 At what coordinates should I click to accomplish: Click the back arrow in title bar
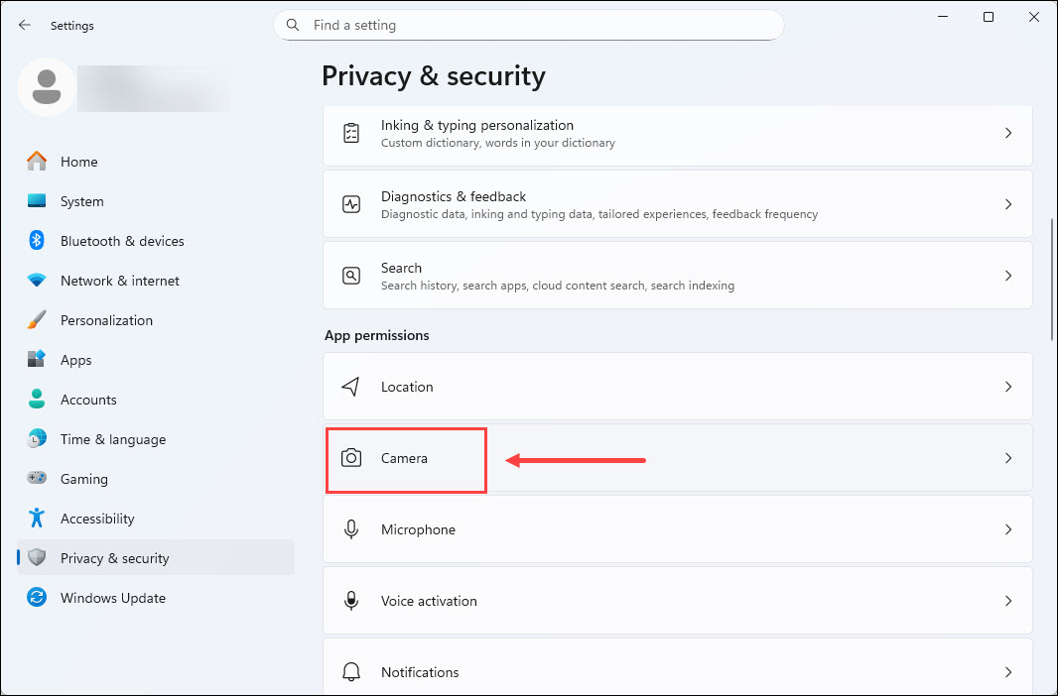(x=25, y=26)
